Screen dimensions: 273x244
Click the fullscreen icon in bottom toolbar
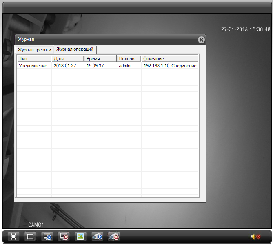pos(13,236)
